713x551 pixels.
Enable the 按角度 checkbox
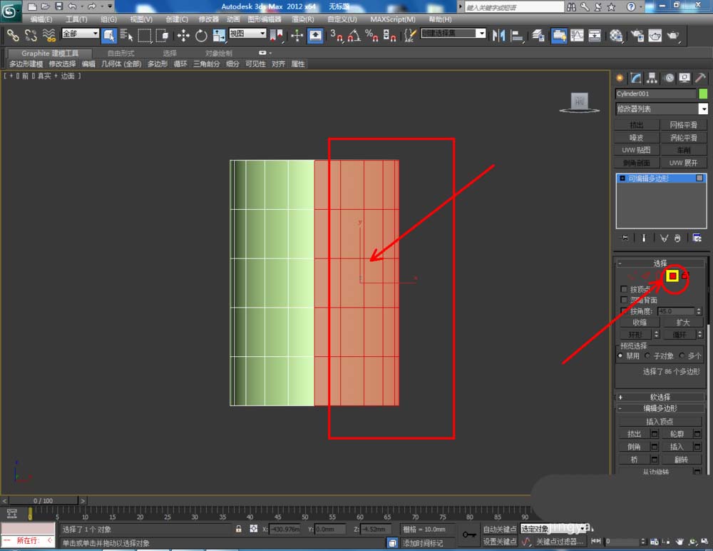click(x=624, y=311)
